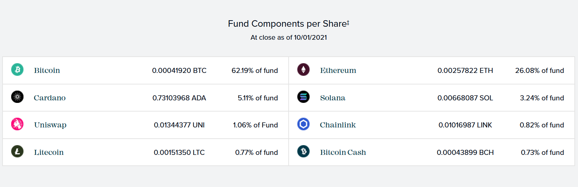Click the Cardano logo icon
Screen dimensions: 578x187
(x=17, y=97)
